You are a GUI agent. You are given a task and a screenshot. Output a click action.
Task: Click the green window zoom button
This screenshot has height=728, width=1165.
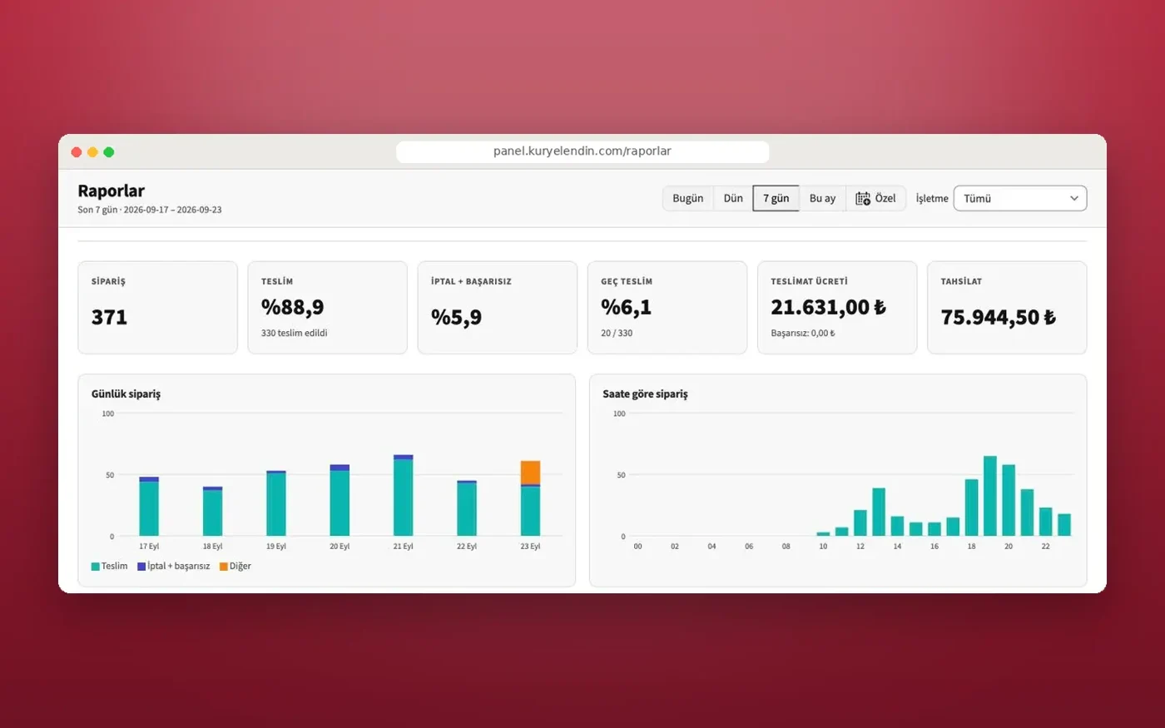(109, 152)
